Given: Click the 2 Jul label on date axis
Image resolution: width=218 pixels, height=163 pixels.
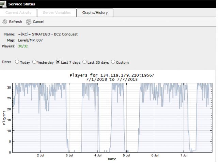Looking at the screenshot, I should pyautogui.click(x=41, y=155).
